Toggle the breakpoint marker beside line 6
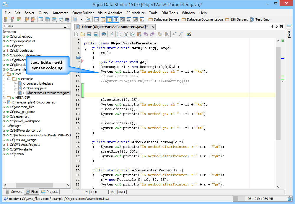Viewport: 295px width, 204px height. click(x=79, y=57)
